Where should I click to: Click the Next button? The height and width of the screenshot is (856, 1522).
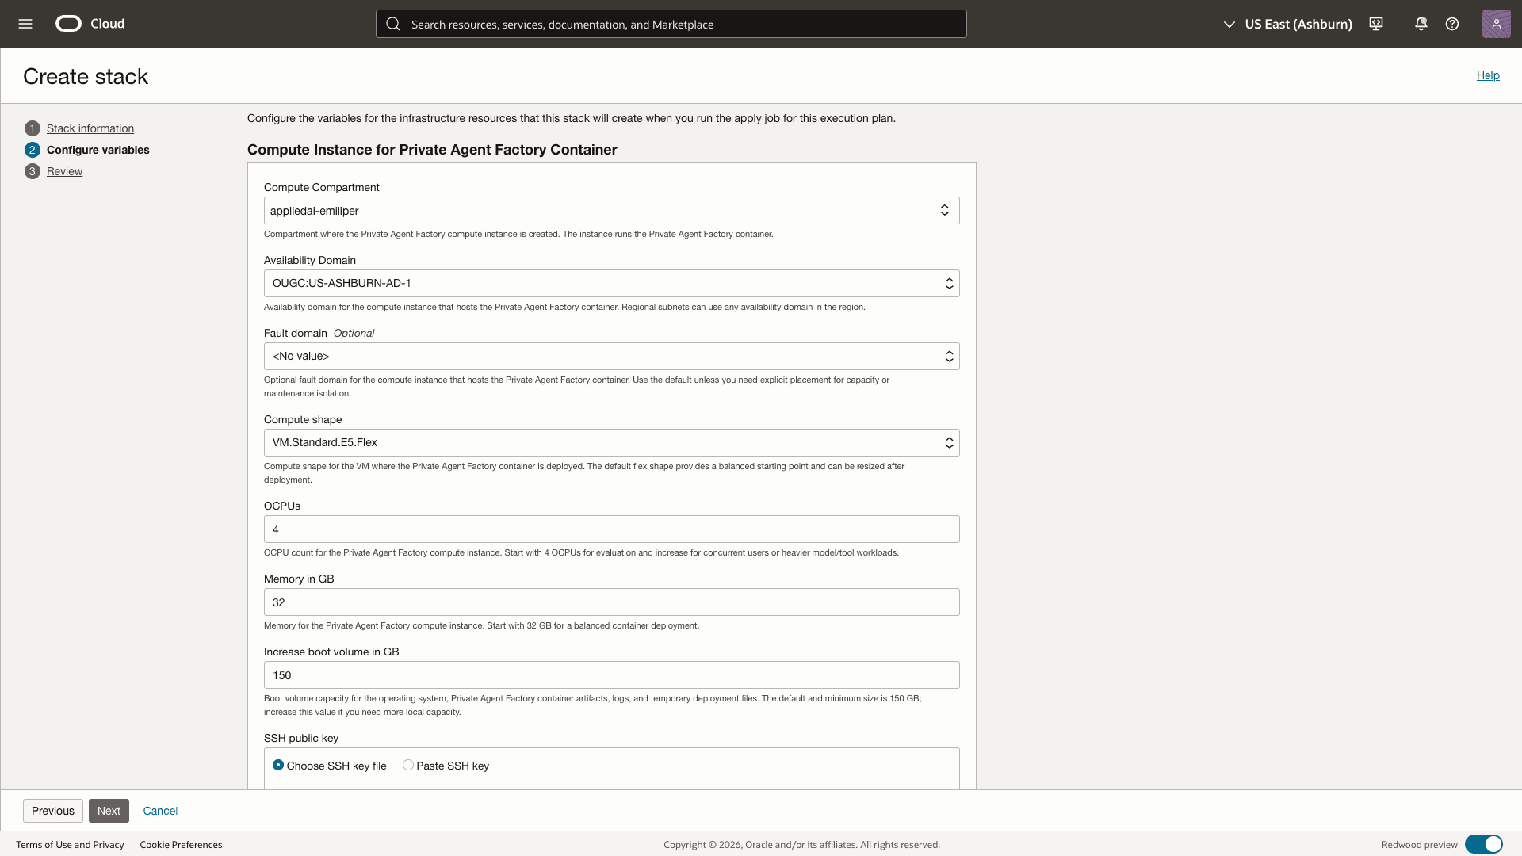(109, 811)
